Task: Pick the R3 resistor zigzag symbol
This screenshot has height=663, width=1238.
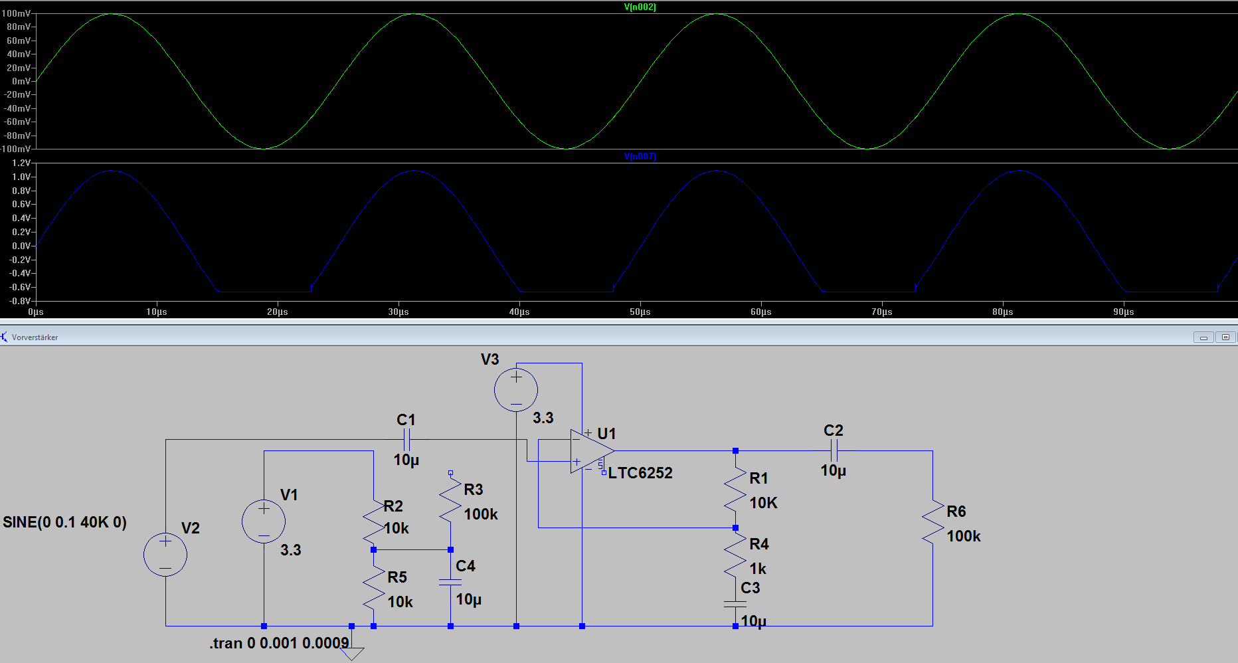Action: tap(450, 500)
